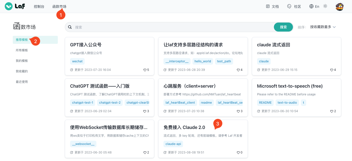Like the WebSocket template heart icon
Image resolution: width=352 pixels, height=161 pixels.
click(145, 152)
